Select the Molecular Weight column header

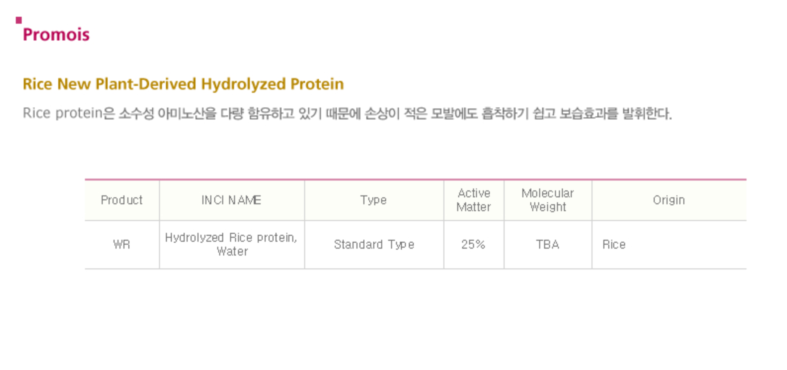[x=548, y=200]
